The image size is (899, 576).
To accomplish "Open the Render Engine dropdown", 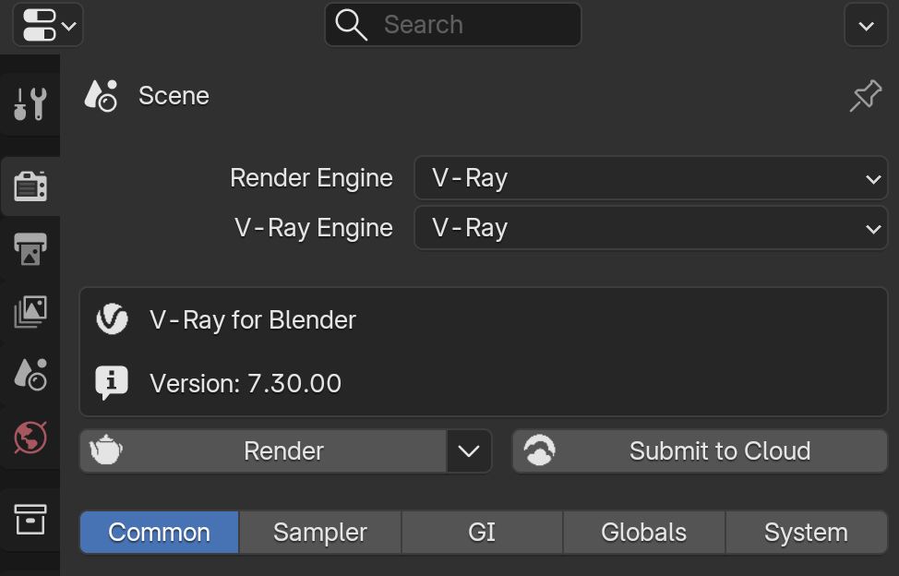I will 651,177.
